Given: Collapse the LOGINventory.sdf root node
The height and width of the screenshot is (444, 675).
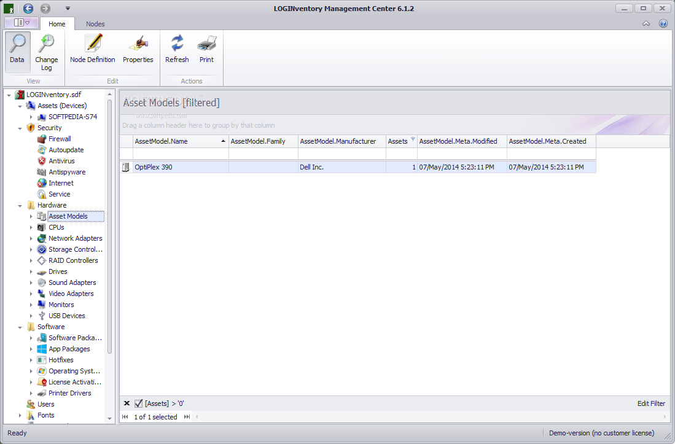Looking at the screenshot, I should [9, 95].
